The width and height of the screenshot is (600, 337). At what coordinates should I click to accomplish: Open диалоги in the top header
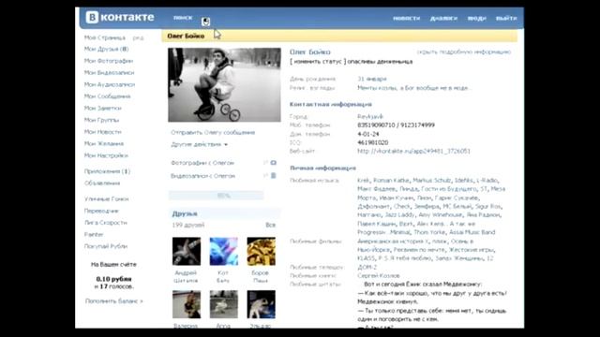[443, 18]
